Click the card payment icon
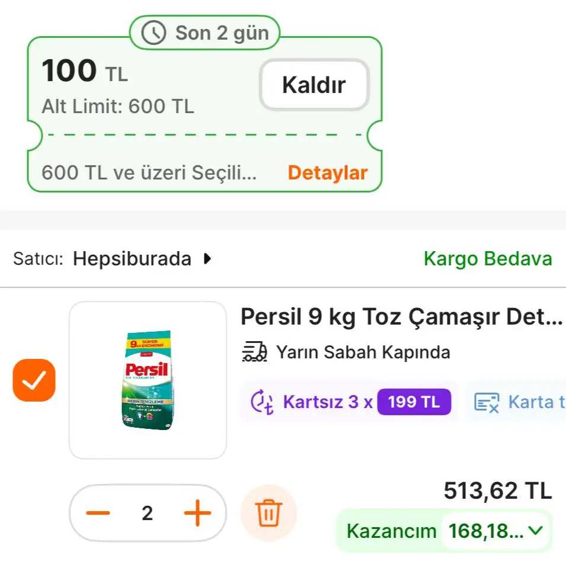Image resolution: width=566 pixels, height=574 pixels. pyautogui.click(x=487, y=402)
